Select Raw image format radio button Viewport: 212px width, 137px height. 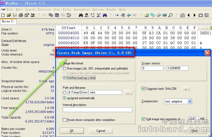(x=64, y=68)
